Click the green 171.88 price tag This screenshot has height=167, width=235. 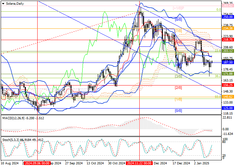(x=228, y=73)
